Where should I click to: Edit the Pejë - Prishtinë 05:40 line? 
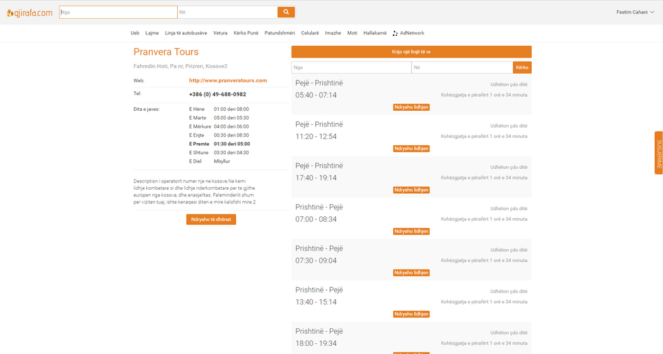tap(411, 107)
